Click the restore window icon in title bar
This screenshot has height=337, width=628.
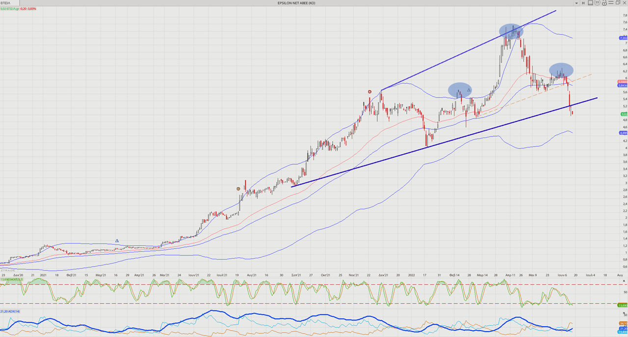(618, 2)
